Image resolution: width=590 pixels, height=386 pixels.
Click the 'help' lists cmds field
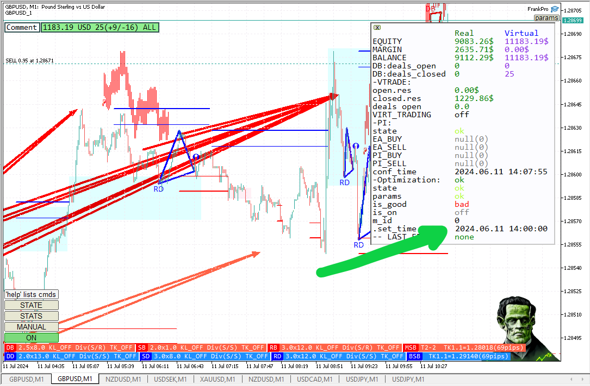[x=31, y=295]
